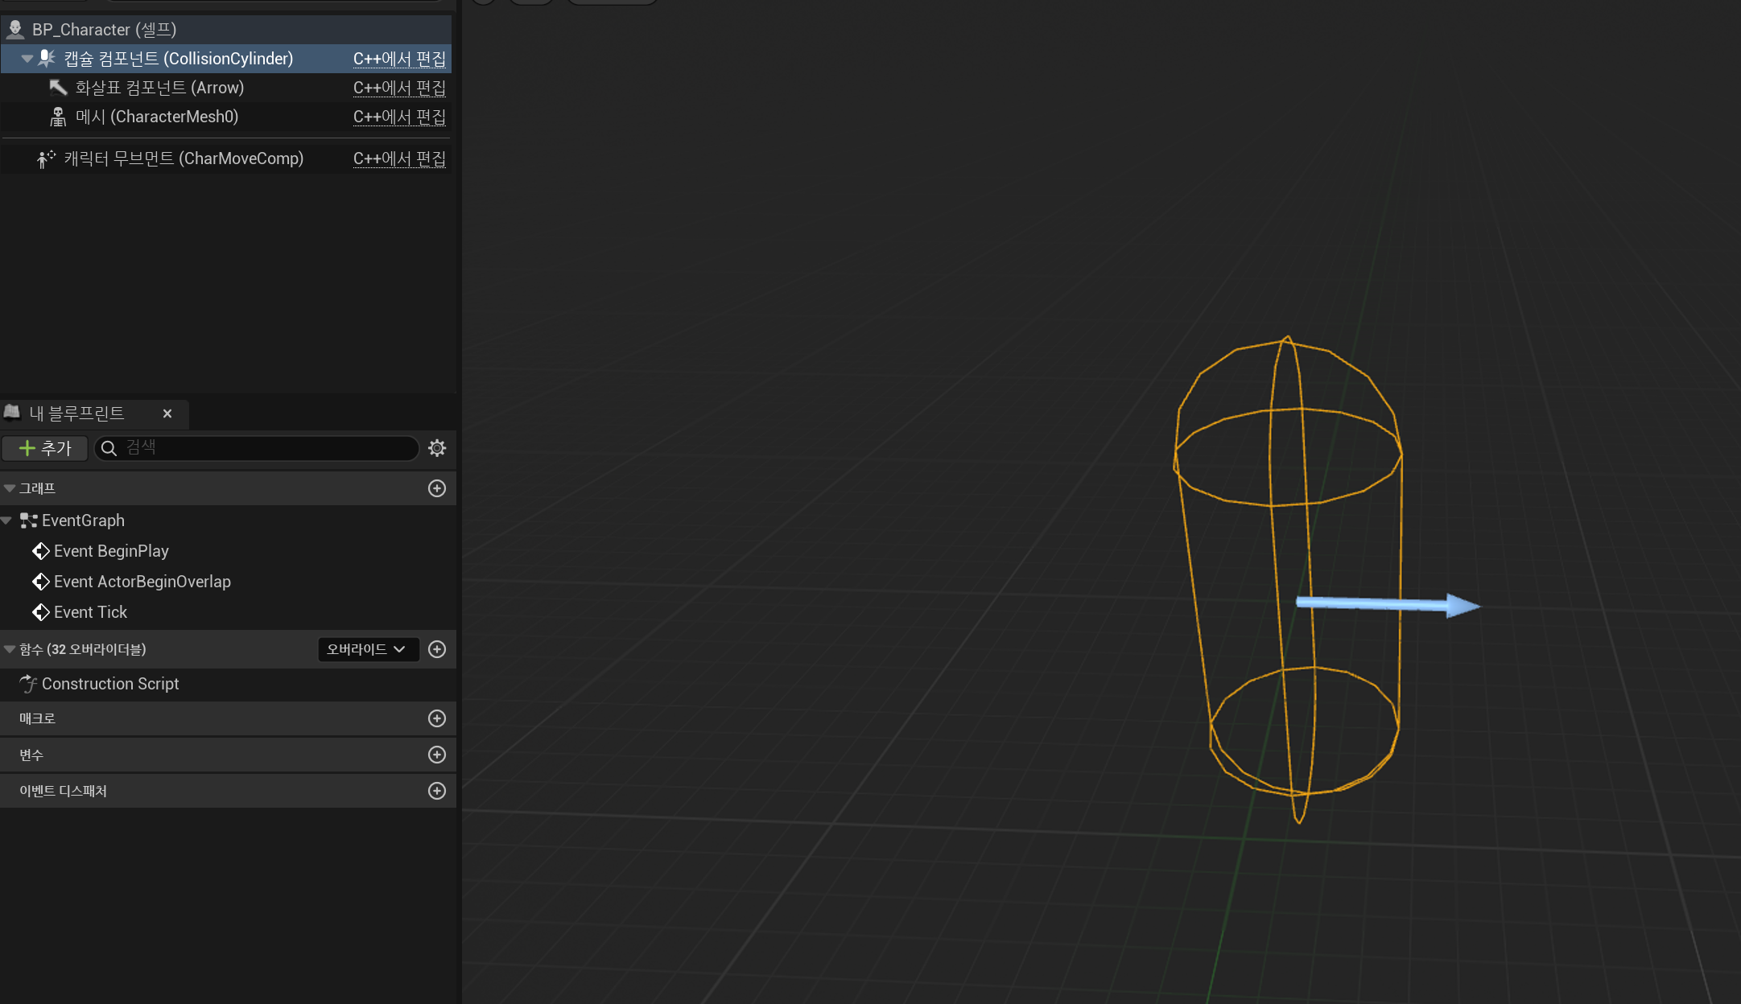Open C++에서 편집 link for Arrow
The image size is (1741, 1004).
pyautogui.click(x=399, y=88)
